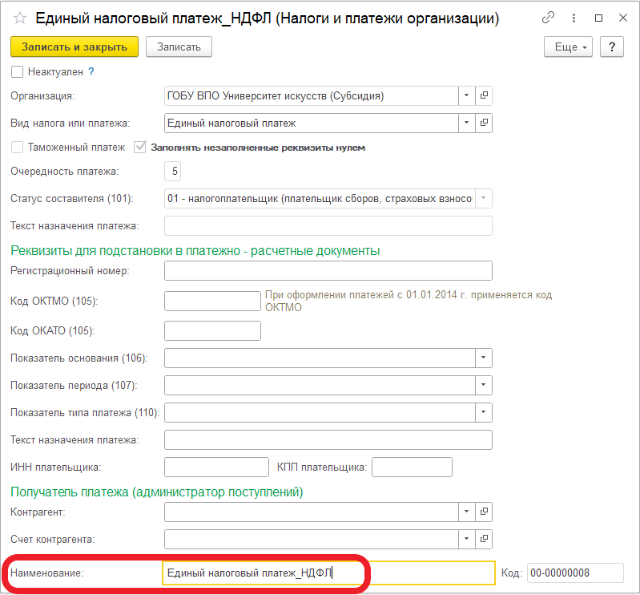
Task: Enable the Таможенный платеж checkbox
Action: pos(17,147)
